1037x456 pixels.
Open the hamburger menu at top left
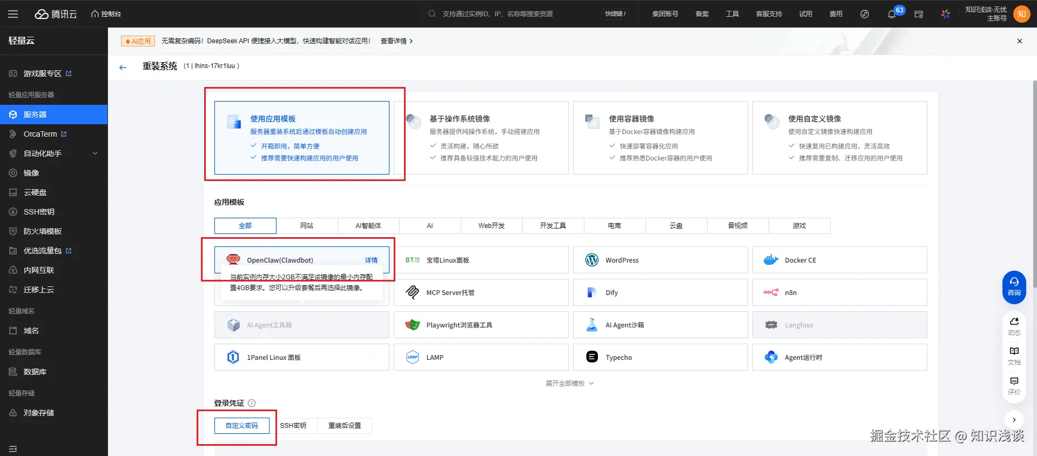[x=13, y=14]
